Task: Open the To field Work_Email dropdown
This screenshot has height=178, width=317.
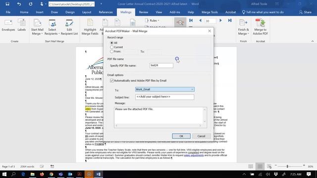Action: point(165,89)
